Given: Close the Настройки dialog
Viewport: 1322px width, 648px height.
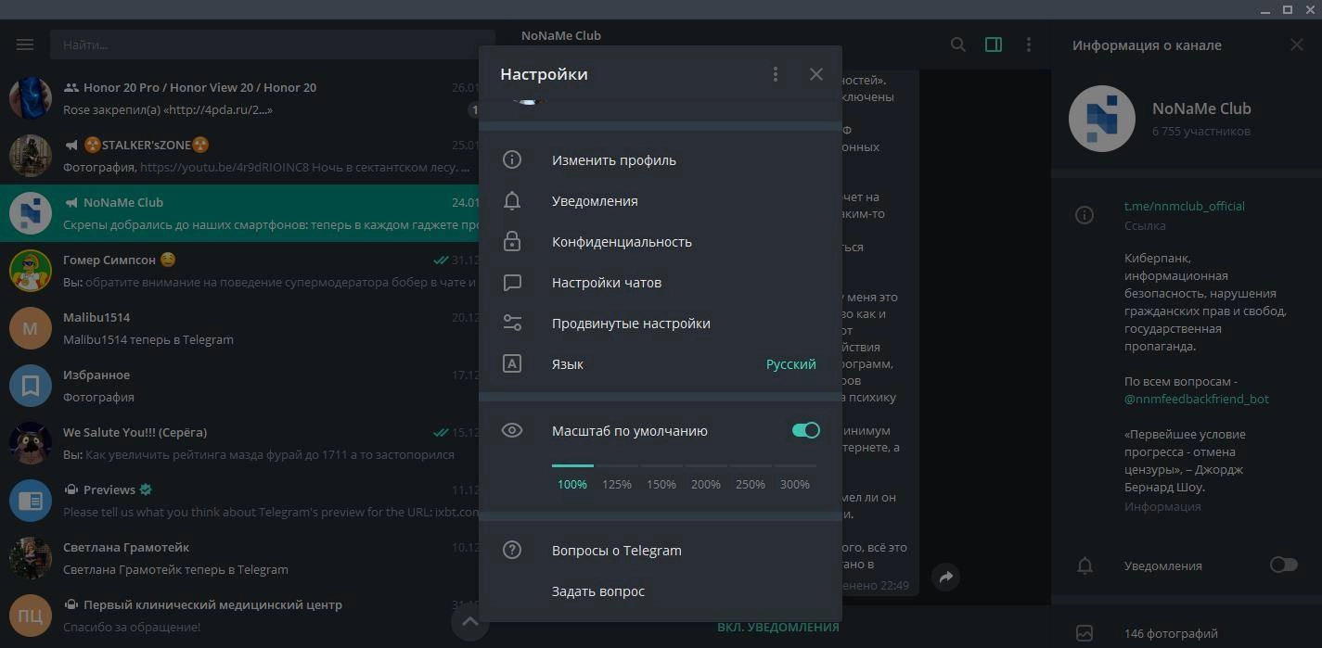Looking at the screenshot, I should tap(816, 74).
